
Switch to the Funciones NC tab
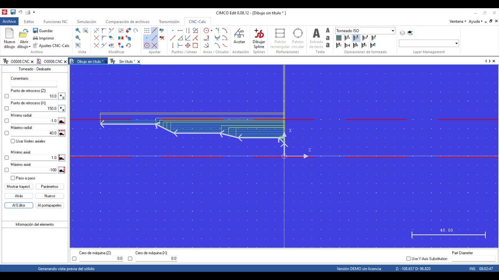tap(55, 22)
